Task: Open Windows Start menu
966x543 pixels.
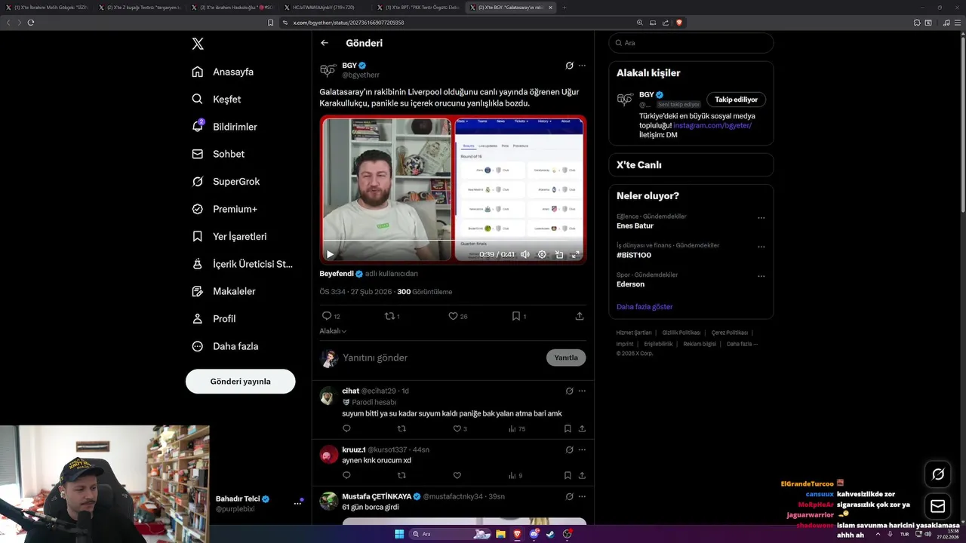Action: (399, 534)
